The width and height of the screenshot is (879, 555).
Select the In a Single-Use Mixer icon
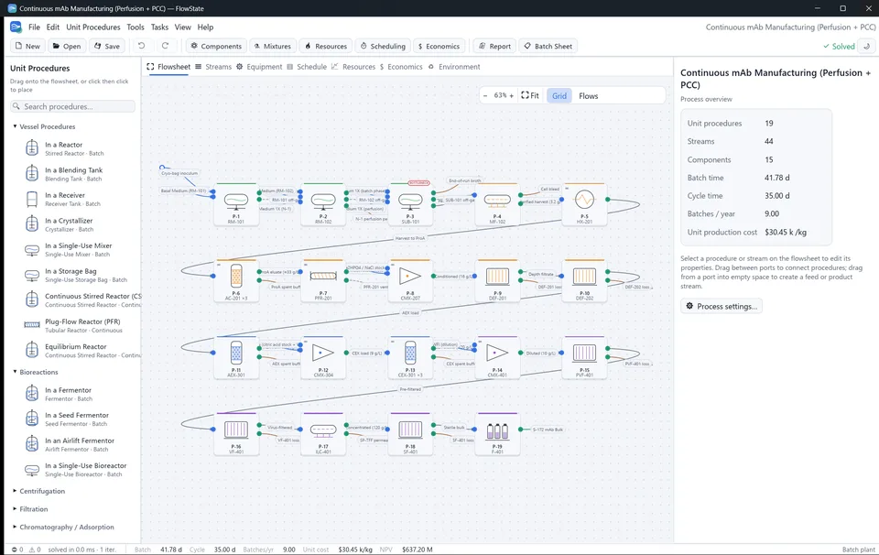[x=32, y=249]
